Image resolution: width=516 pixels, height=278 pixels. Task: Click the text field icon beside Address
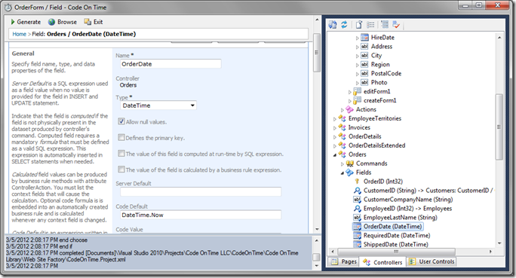pyautogui.click(x=364, y=47)
